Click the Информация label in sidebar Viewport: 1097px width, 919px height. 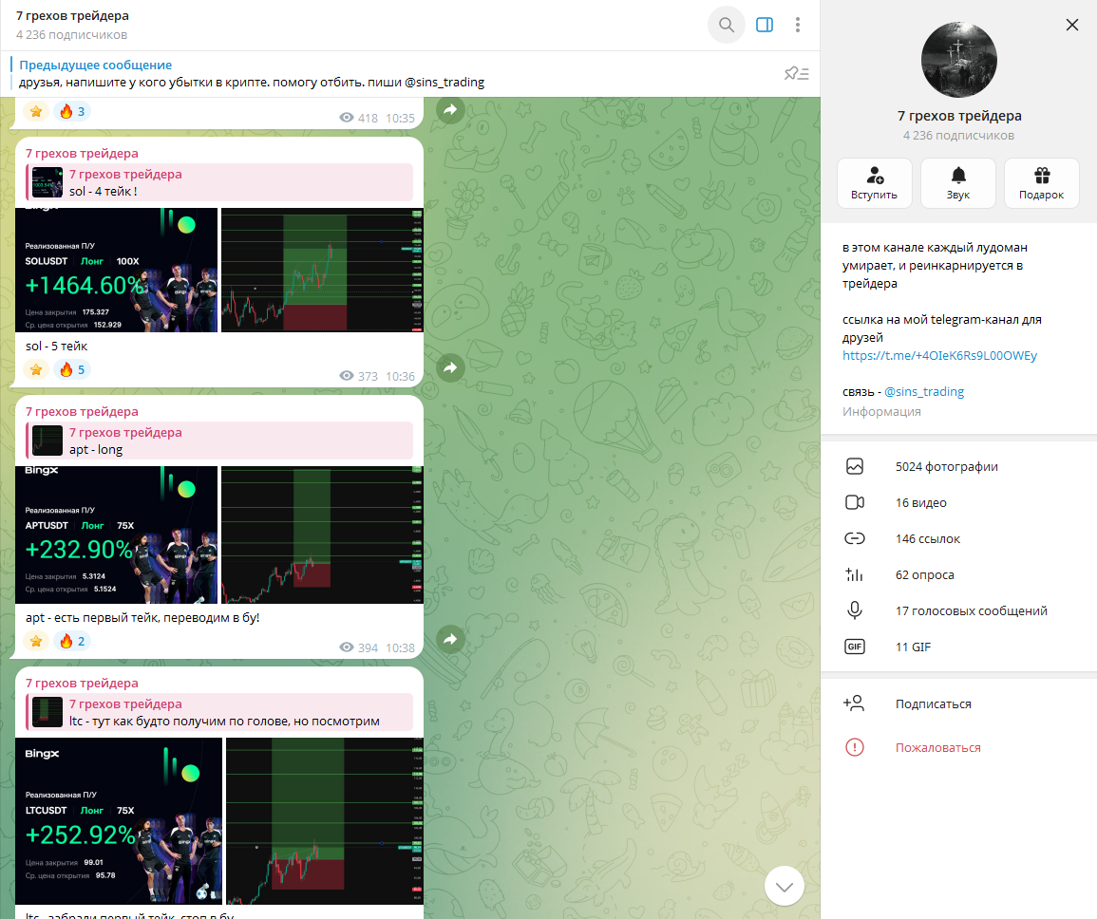(881, 411)
